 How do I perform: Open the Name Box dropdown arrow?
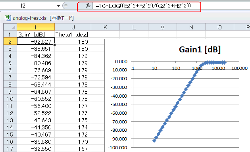coord(58,6)
